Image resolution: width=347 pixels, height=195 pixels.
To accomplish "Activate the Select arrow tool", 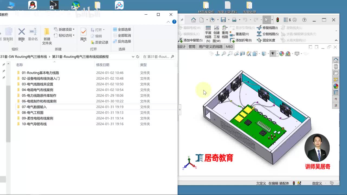I will 266,20.
